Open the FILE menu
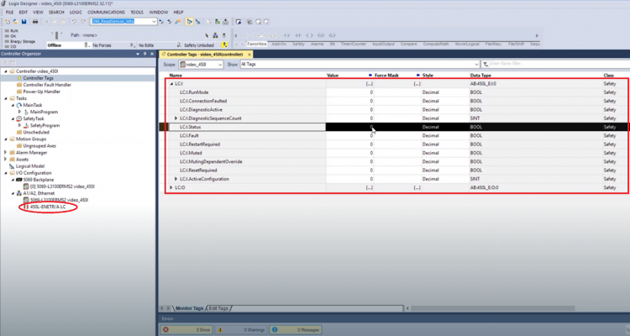The width and height of the screenshot is (630, 336). [9, 12]
